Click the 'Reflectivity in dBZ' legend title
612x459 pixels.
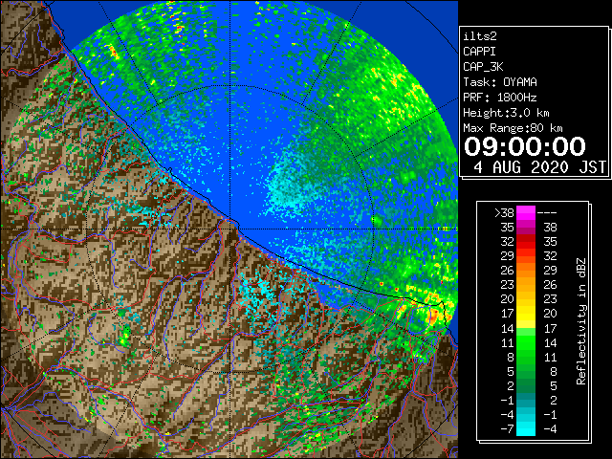580,321
